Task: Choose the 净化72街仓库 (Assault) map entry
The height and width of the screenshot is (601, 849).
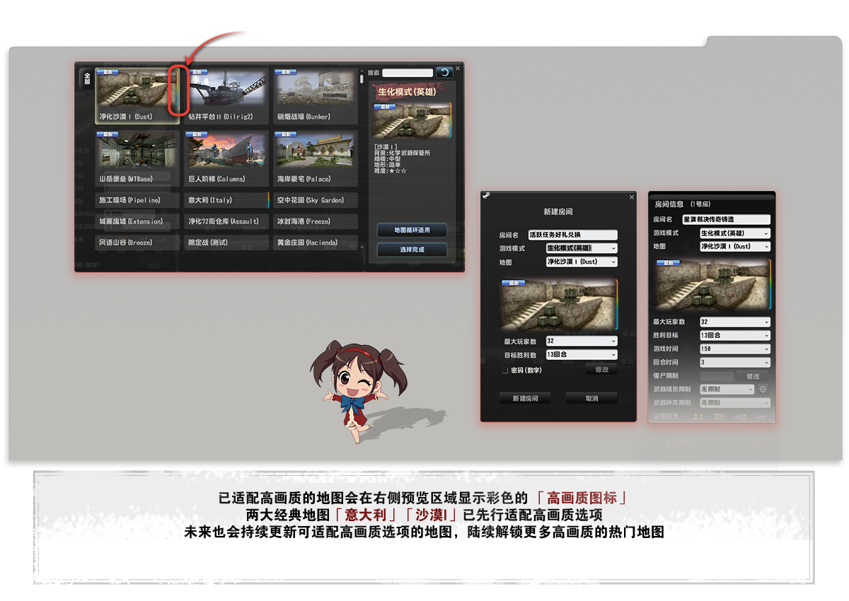Action: point(226,221)
